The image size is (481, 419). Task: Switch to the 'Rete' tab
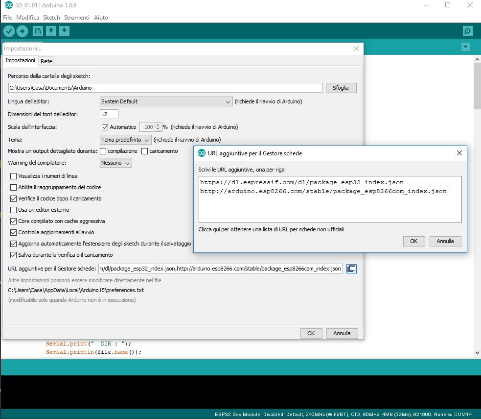pyautogui.click(x=46, y=61)
